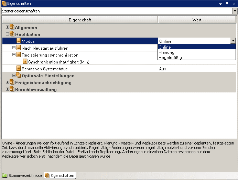Viewport: 238px width, 180px height.
Task: Click the Modus property icon
Action: click(x=19, y=41)
